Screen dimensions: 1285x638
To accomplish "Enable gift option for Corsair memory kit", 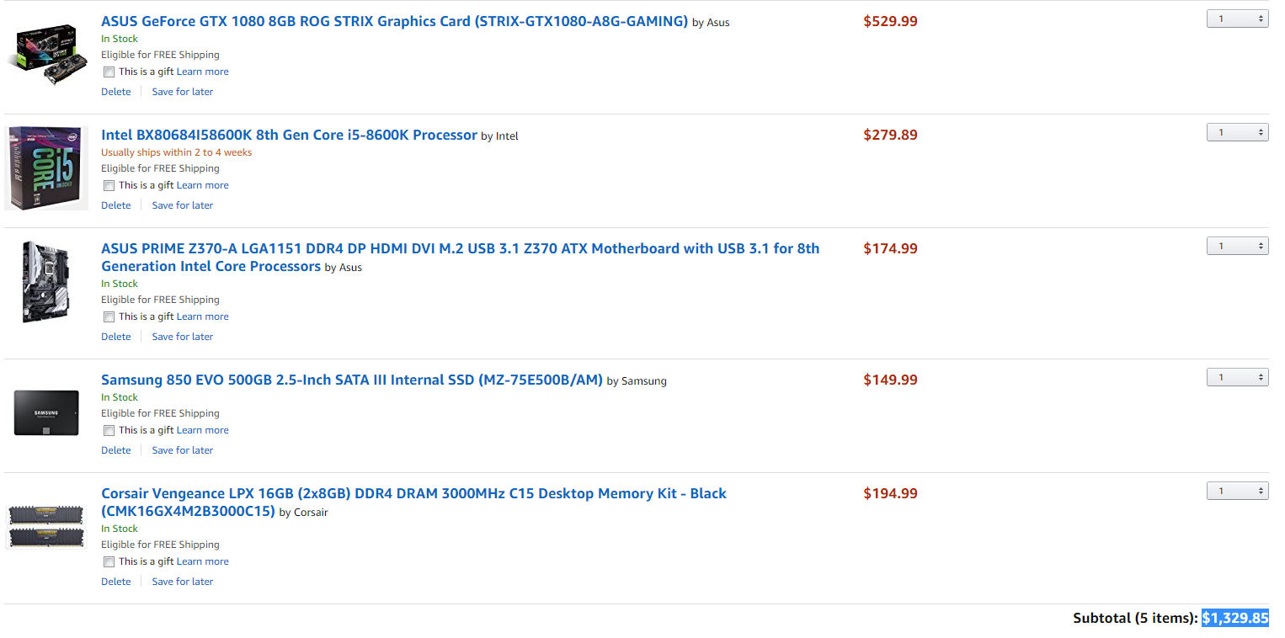I will 109,562.
